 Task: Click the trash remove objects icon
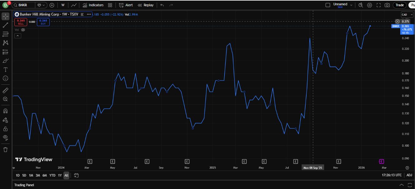[5, 149]
